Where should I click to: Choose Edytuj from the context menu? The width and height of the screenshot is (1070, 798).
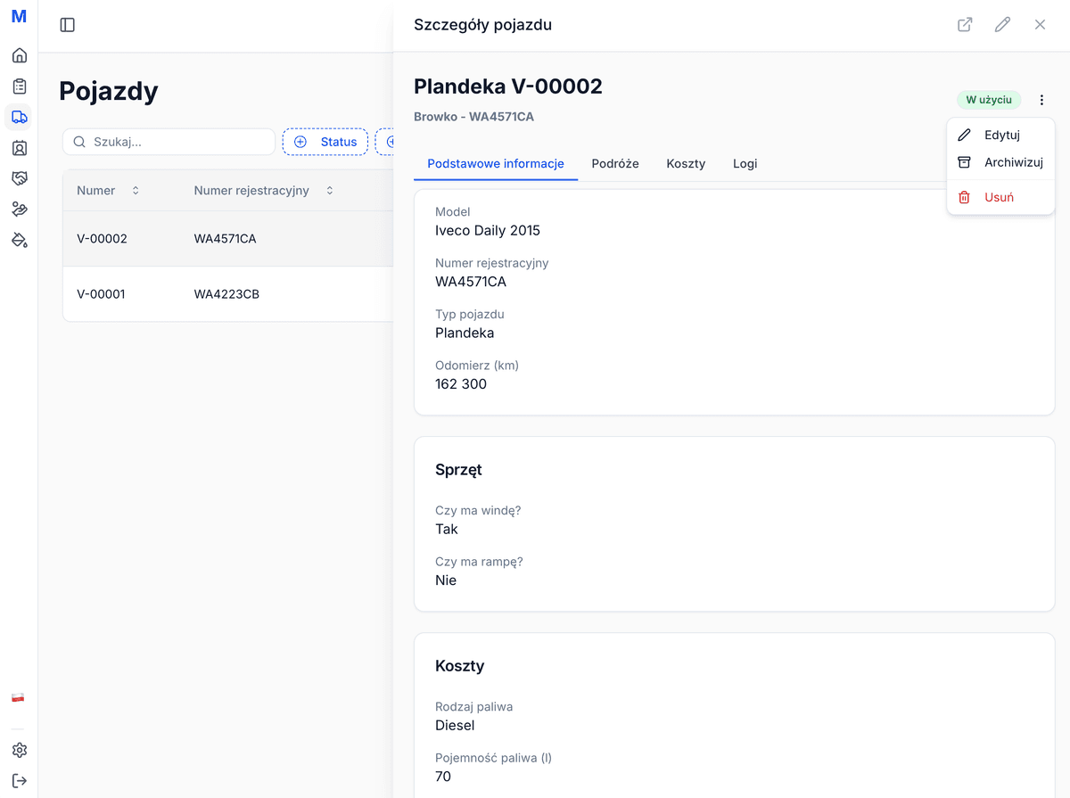coord(1000,136)
